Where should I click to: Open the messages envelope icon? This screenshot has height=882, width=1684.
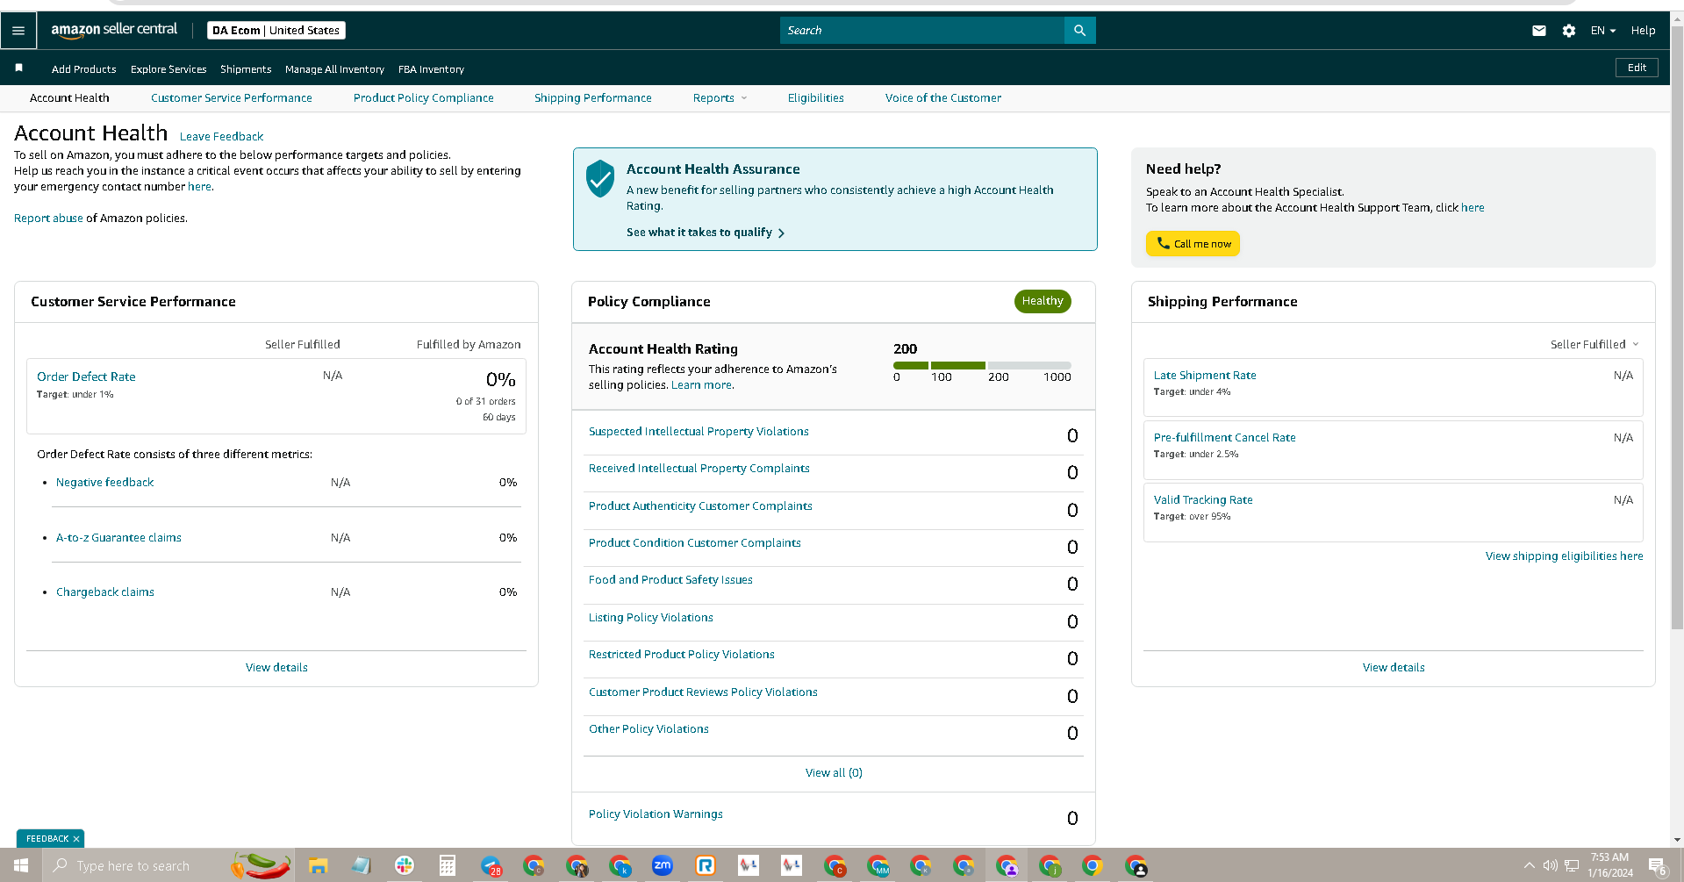(1538, 31)
